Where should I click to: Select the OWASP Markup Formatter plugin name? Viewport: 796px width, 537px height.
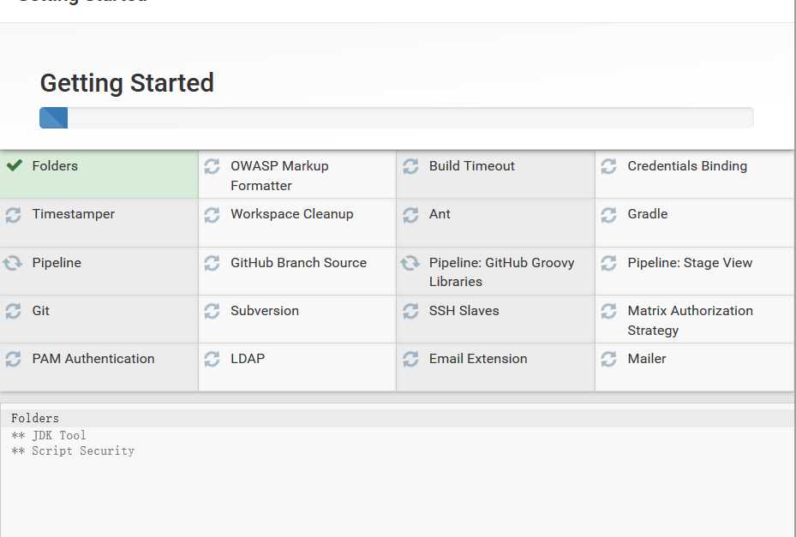click(279, 176)
